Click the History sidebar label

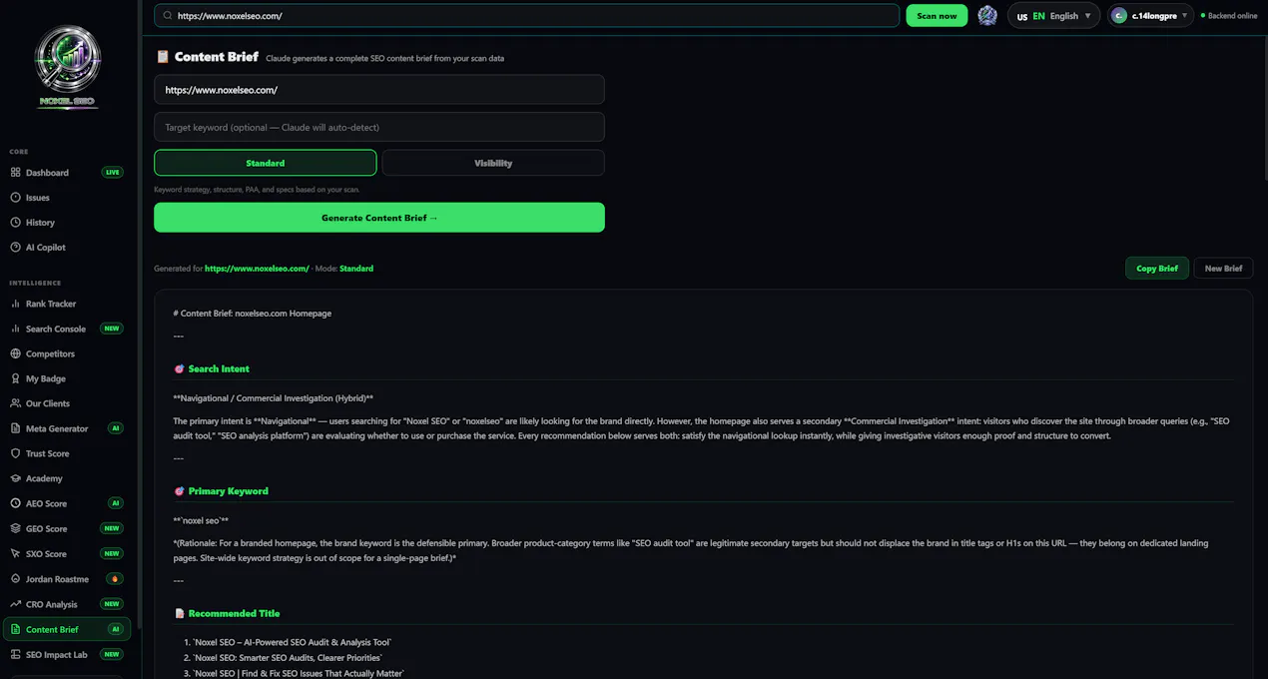[x=40, y=223]
